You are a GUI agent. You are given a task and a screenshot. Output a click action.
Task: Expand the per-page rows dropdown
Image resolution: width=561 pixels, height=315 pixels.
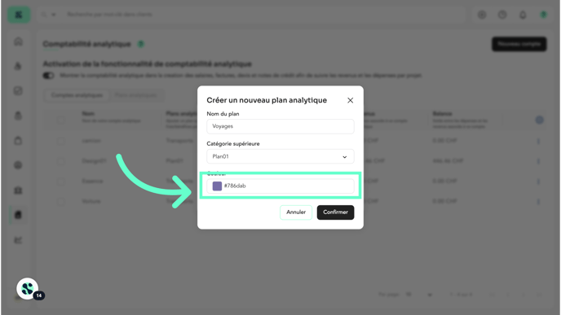click(x=430, y=295)
